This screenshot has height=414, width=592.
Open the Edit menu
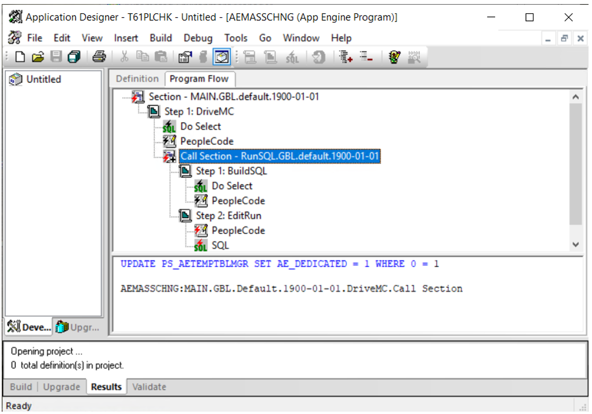click(x=62, y=38)
